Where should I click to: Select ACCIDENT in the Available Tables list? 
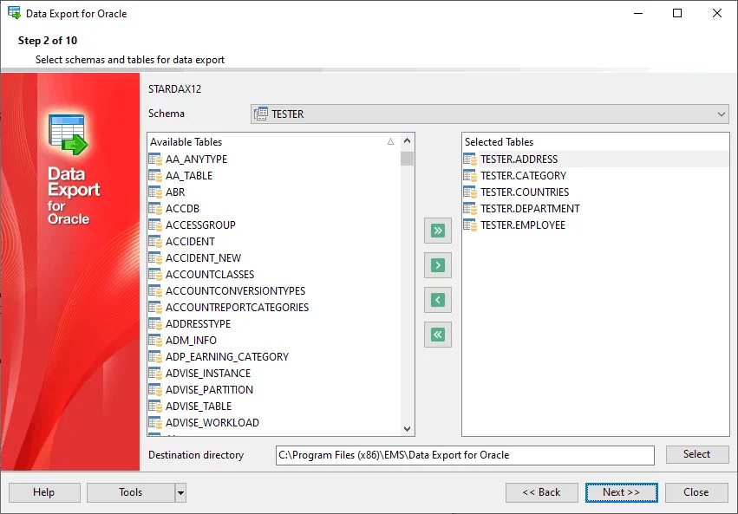190,242
